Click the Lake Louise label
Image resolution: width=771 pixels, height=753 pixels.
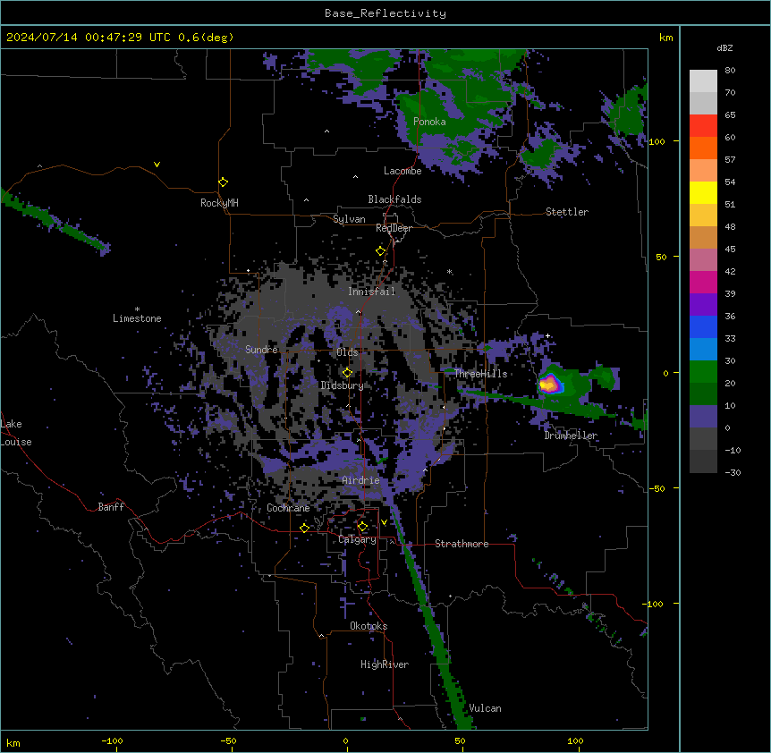(x=16, y=433)
